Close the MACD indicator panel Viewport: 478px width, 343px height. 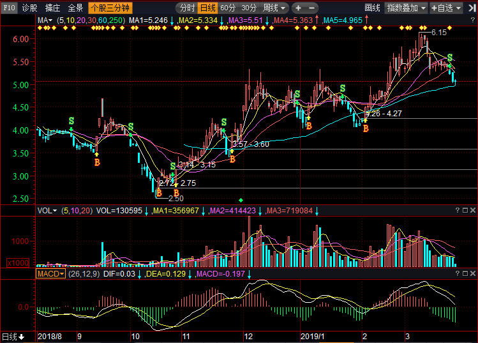[473, 274]
